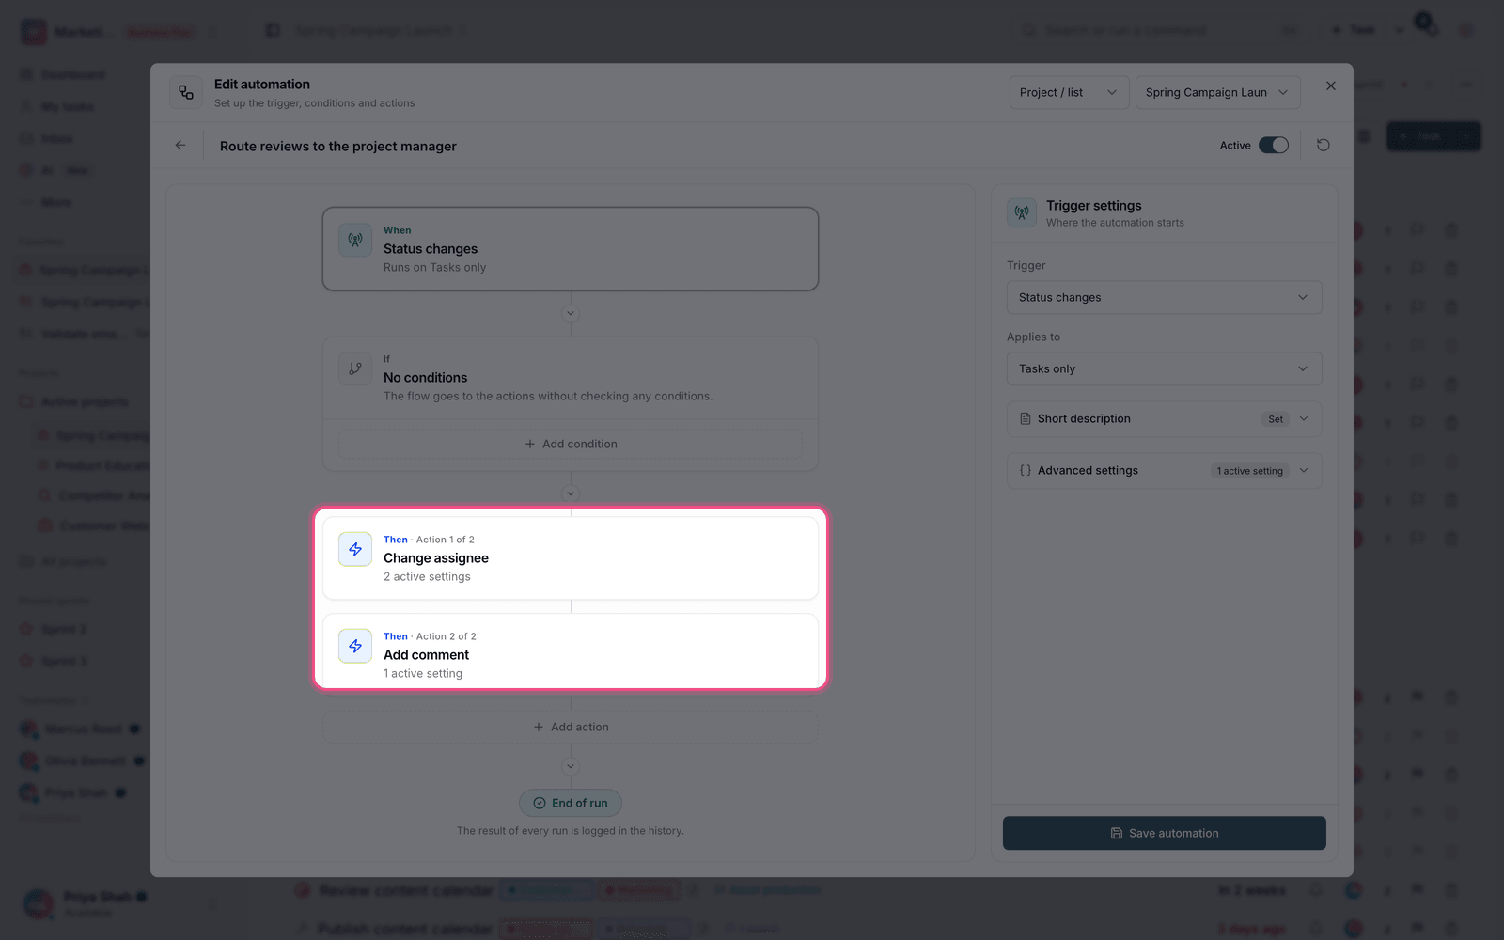
Task: Select the Status changes trigger card
Action: pos(571,249)
